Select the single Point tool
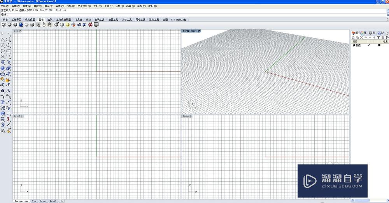This screenshot has width=389, height=203. (9, 33)
